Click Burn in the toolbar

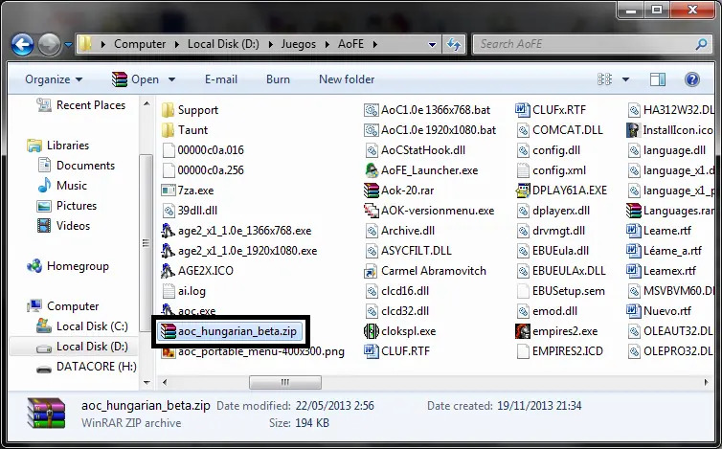click(x=278, y=79)
